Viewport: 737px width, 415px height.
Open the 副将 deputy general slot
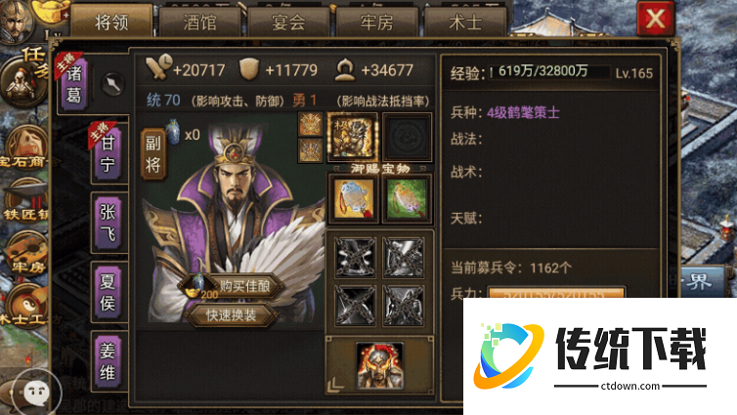click(x=153, y=154)
